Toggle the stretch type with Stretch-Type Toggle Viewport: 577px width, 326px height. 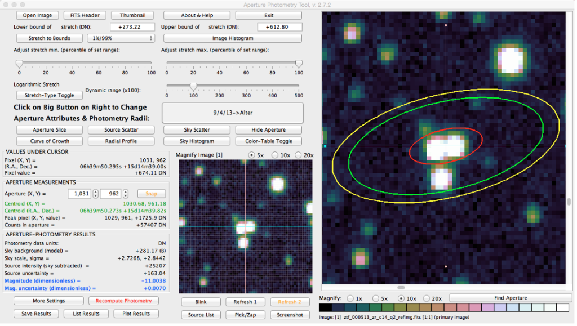tap(49, 95)
